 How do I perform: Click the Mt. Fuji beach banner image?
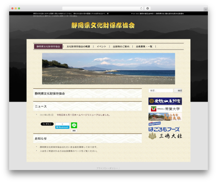point(108,69)
